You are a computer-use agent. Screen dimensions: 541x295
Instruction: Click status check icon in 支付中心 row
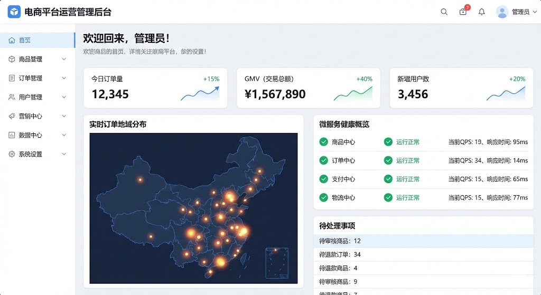[x=388, y=179]
